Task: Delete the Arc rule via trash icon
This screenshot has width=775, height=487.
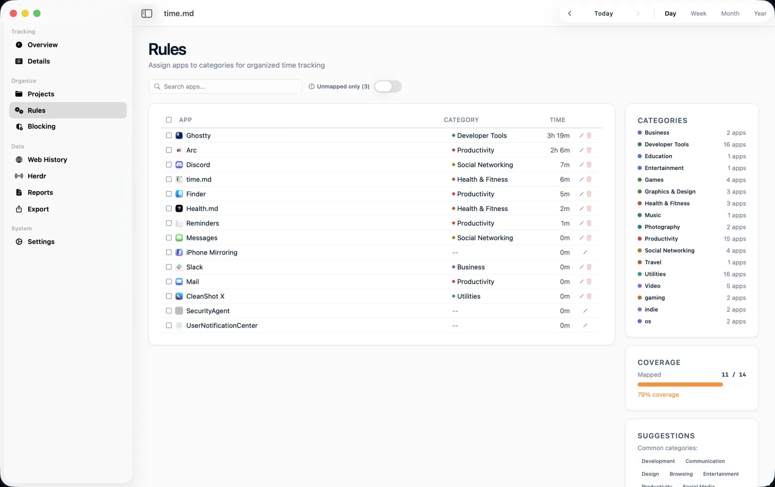Action: (589, 150)
